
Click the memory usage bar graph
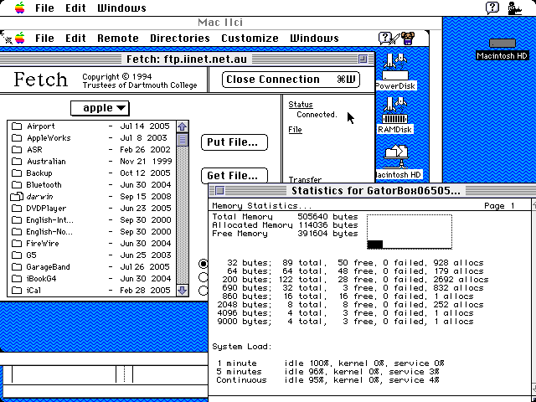click(x=410, y=232)
